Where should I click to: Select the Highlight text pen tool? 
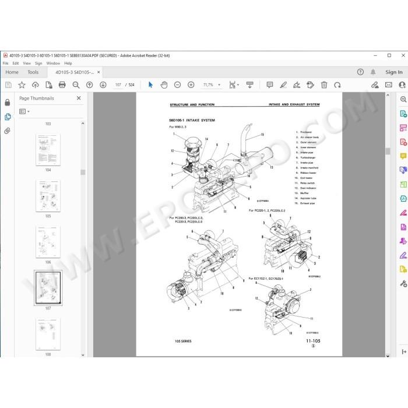click(x=283, y=85)
